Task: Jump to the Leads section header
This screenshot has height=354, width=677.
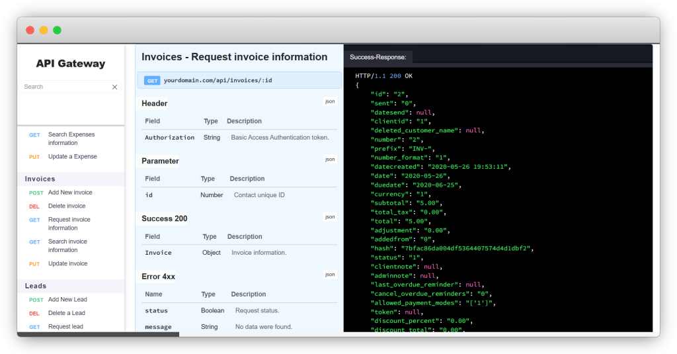Action: [36, 286]
